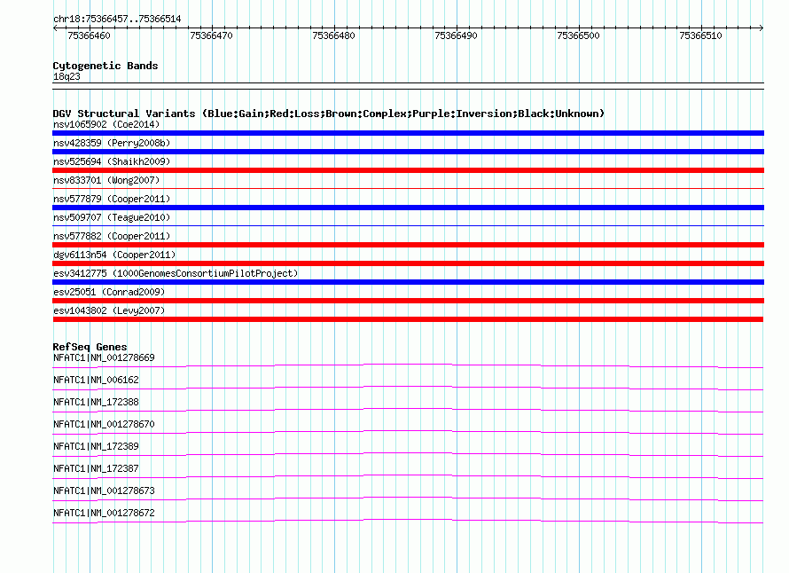Click the red bar under dgv6113n54
Viewport: 789px width, 573px height.
click(x=408, y=263)
